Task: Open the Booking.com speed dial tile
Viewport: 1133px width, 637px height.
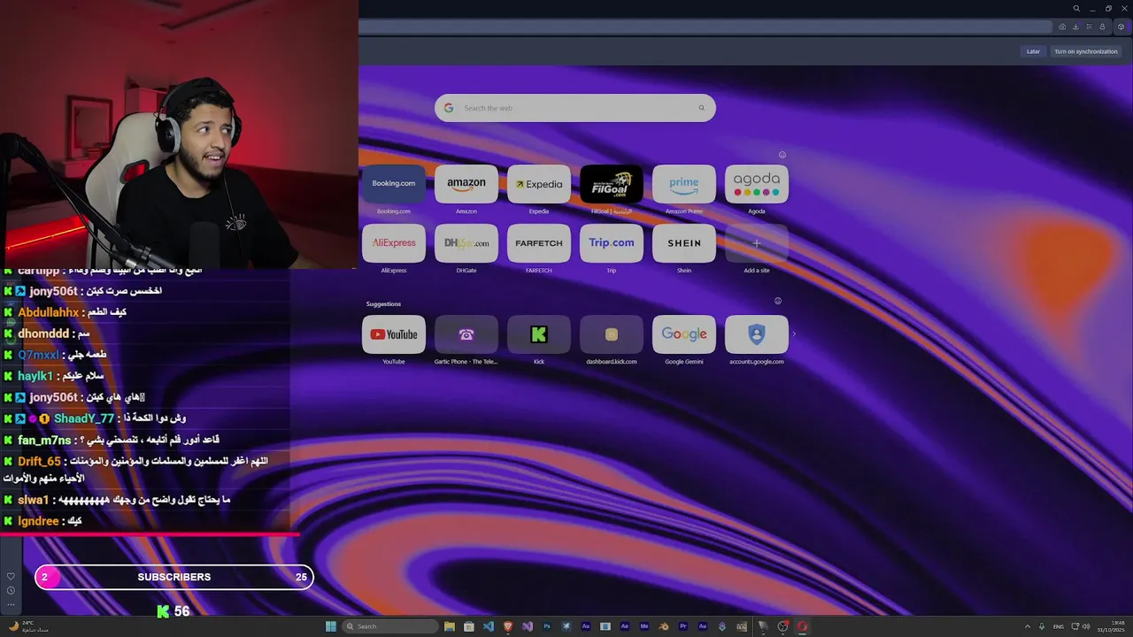Action: pos(394,184)
